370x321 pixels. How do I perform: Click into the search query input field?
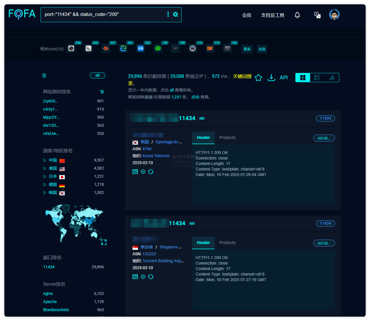103,14
